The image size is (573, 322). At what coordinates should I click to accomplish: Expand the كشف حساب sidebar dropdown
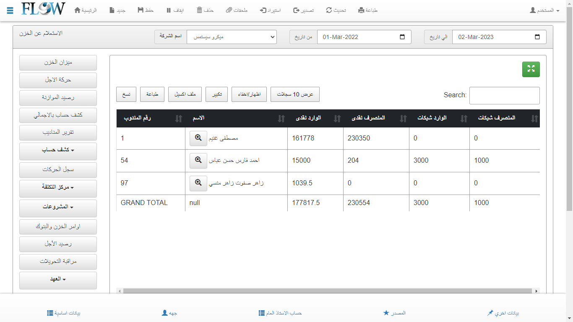coord(58,150)
